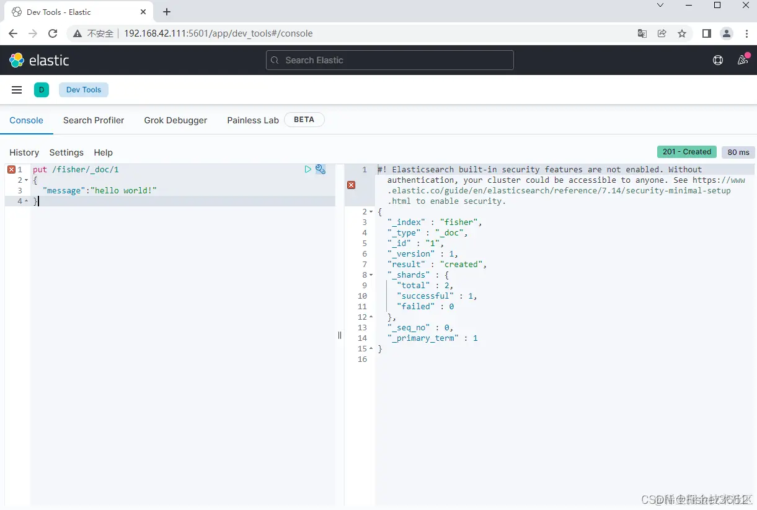Click the warning marker in the response pane
This screenshot has height=510, width=757.
[x=351, y=185]
